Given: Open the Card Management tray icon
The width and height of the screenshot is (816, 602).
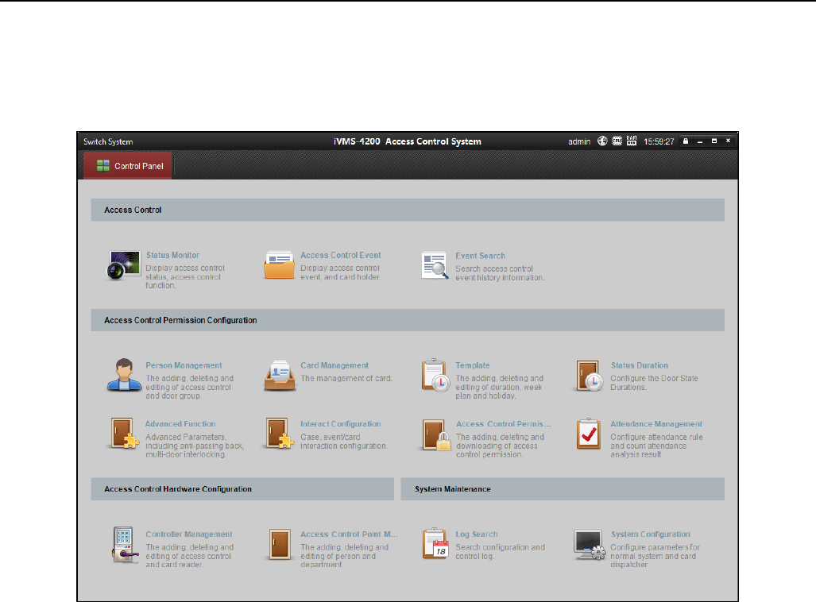Looking at the screenshot, I should click(x=280, y=375).
